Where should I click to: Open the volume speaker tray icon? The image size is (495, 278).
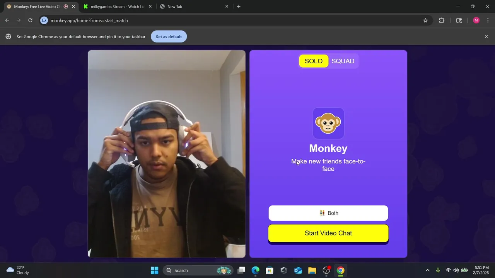[x=456, y=270]
